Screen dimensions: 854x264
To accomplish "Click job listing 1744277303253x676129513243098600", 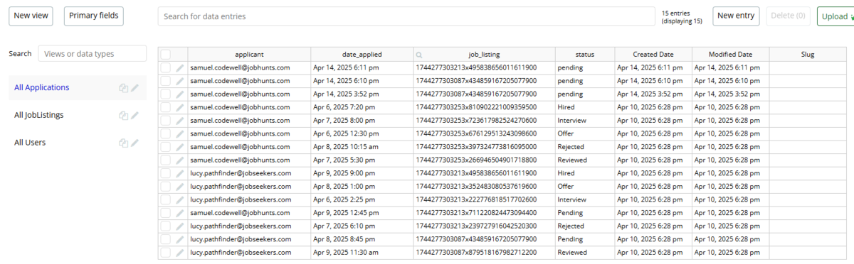I will click(476, 133).
